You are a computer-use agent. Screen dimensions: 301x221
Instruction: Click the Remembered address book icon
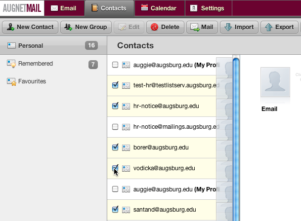[x=11, y=64]
